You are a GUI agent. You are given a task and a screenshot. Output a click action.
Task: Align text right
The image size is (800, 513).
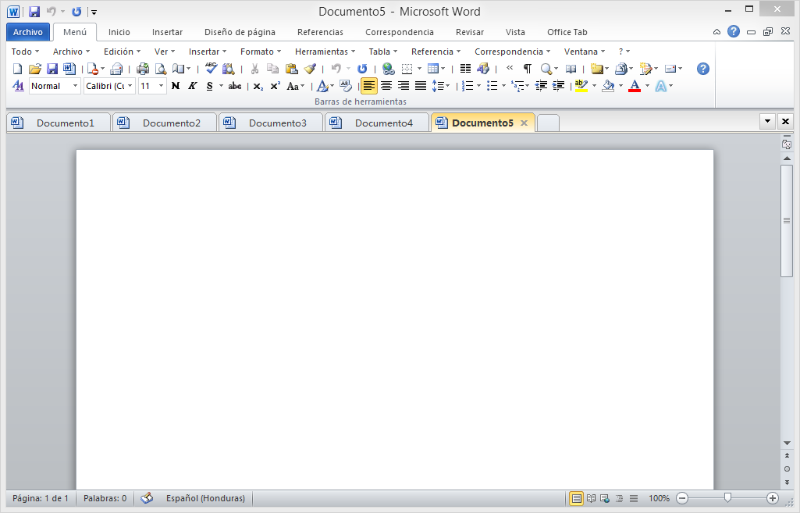point(403,86)
